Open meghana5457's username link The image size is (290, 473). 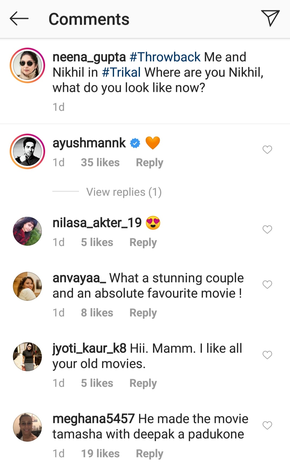point(93,419)
